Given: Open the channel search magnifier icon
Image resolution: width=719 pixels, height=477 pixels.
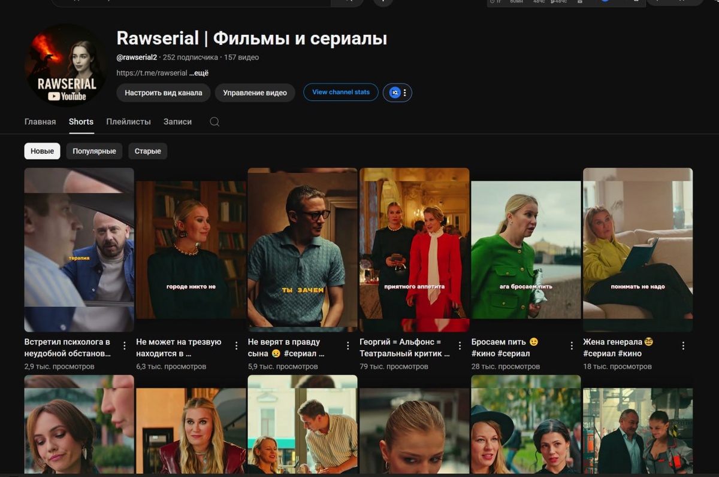Looking at the screenshot, I should pos(215,121).
